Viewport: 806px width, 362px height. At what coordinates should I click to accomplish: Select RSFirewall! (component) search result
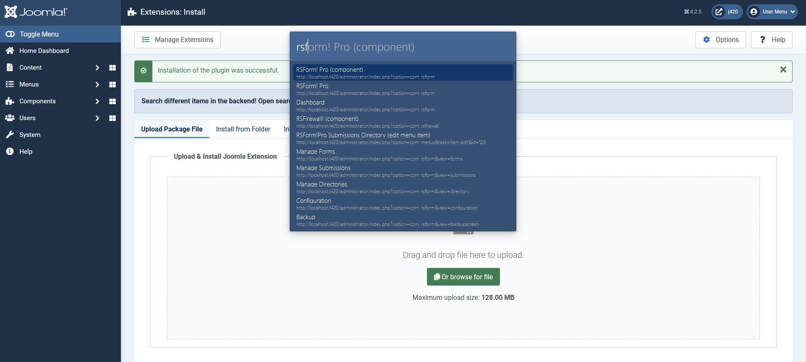tap(403, 121)
